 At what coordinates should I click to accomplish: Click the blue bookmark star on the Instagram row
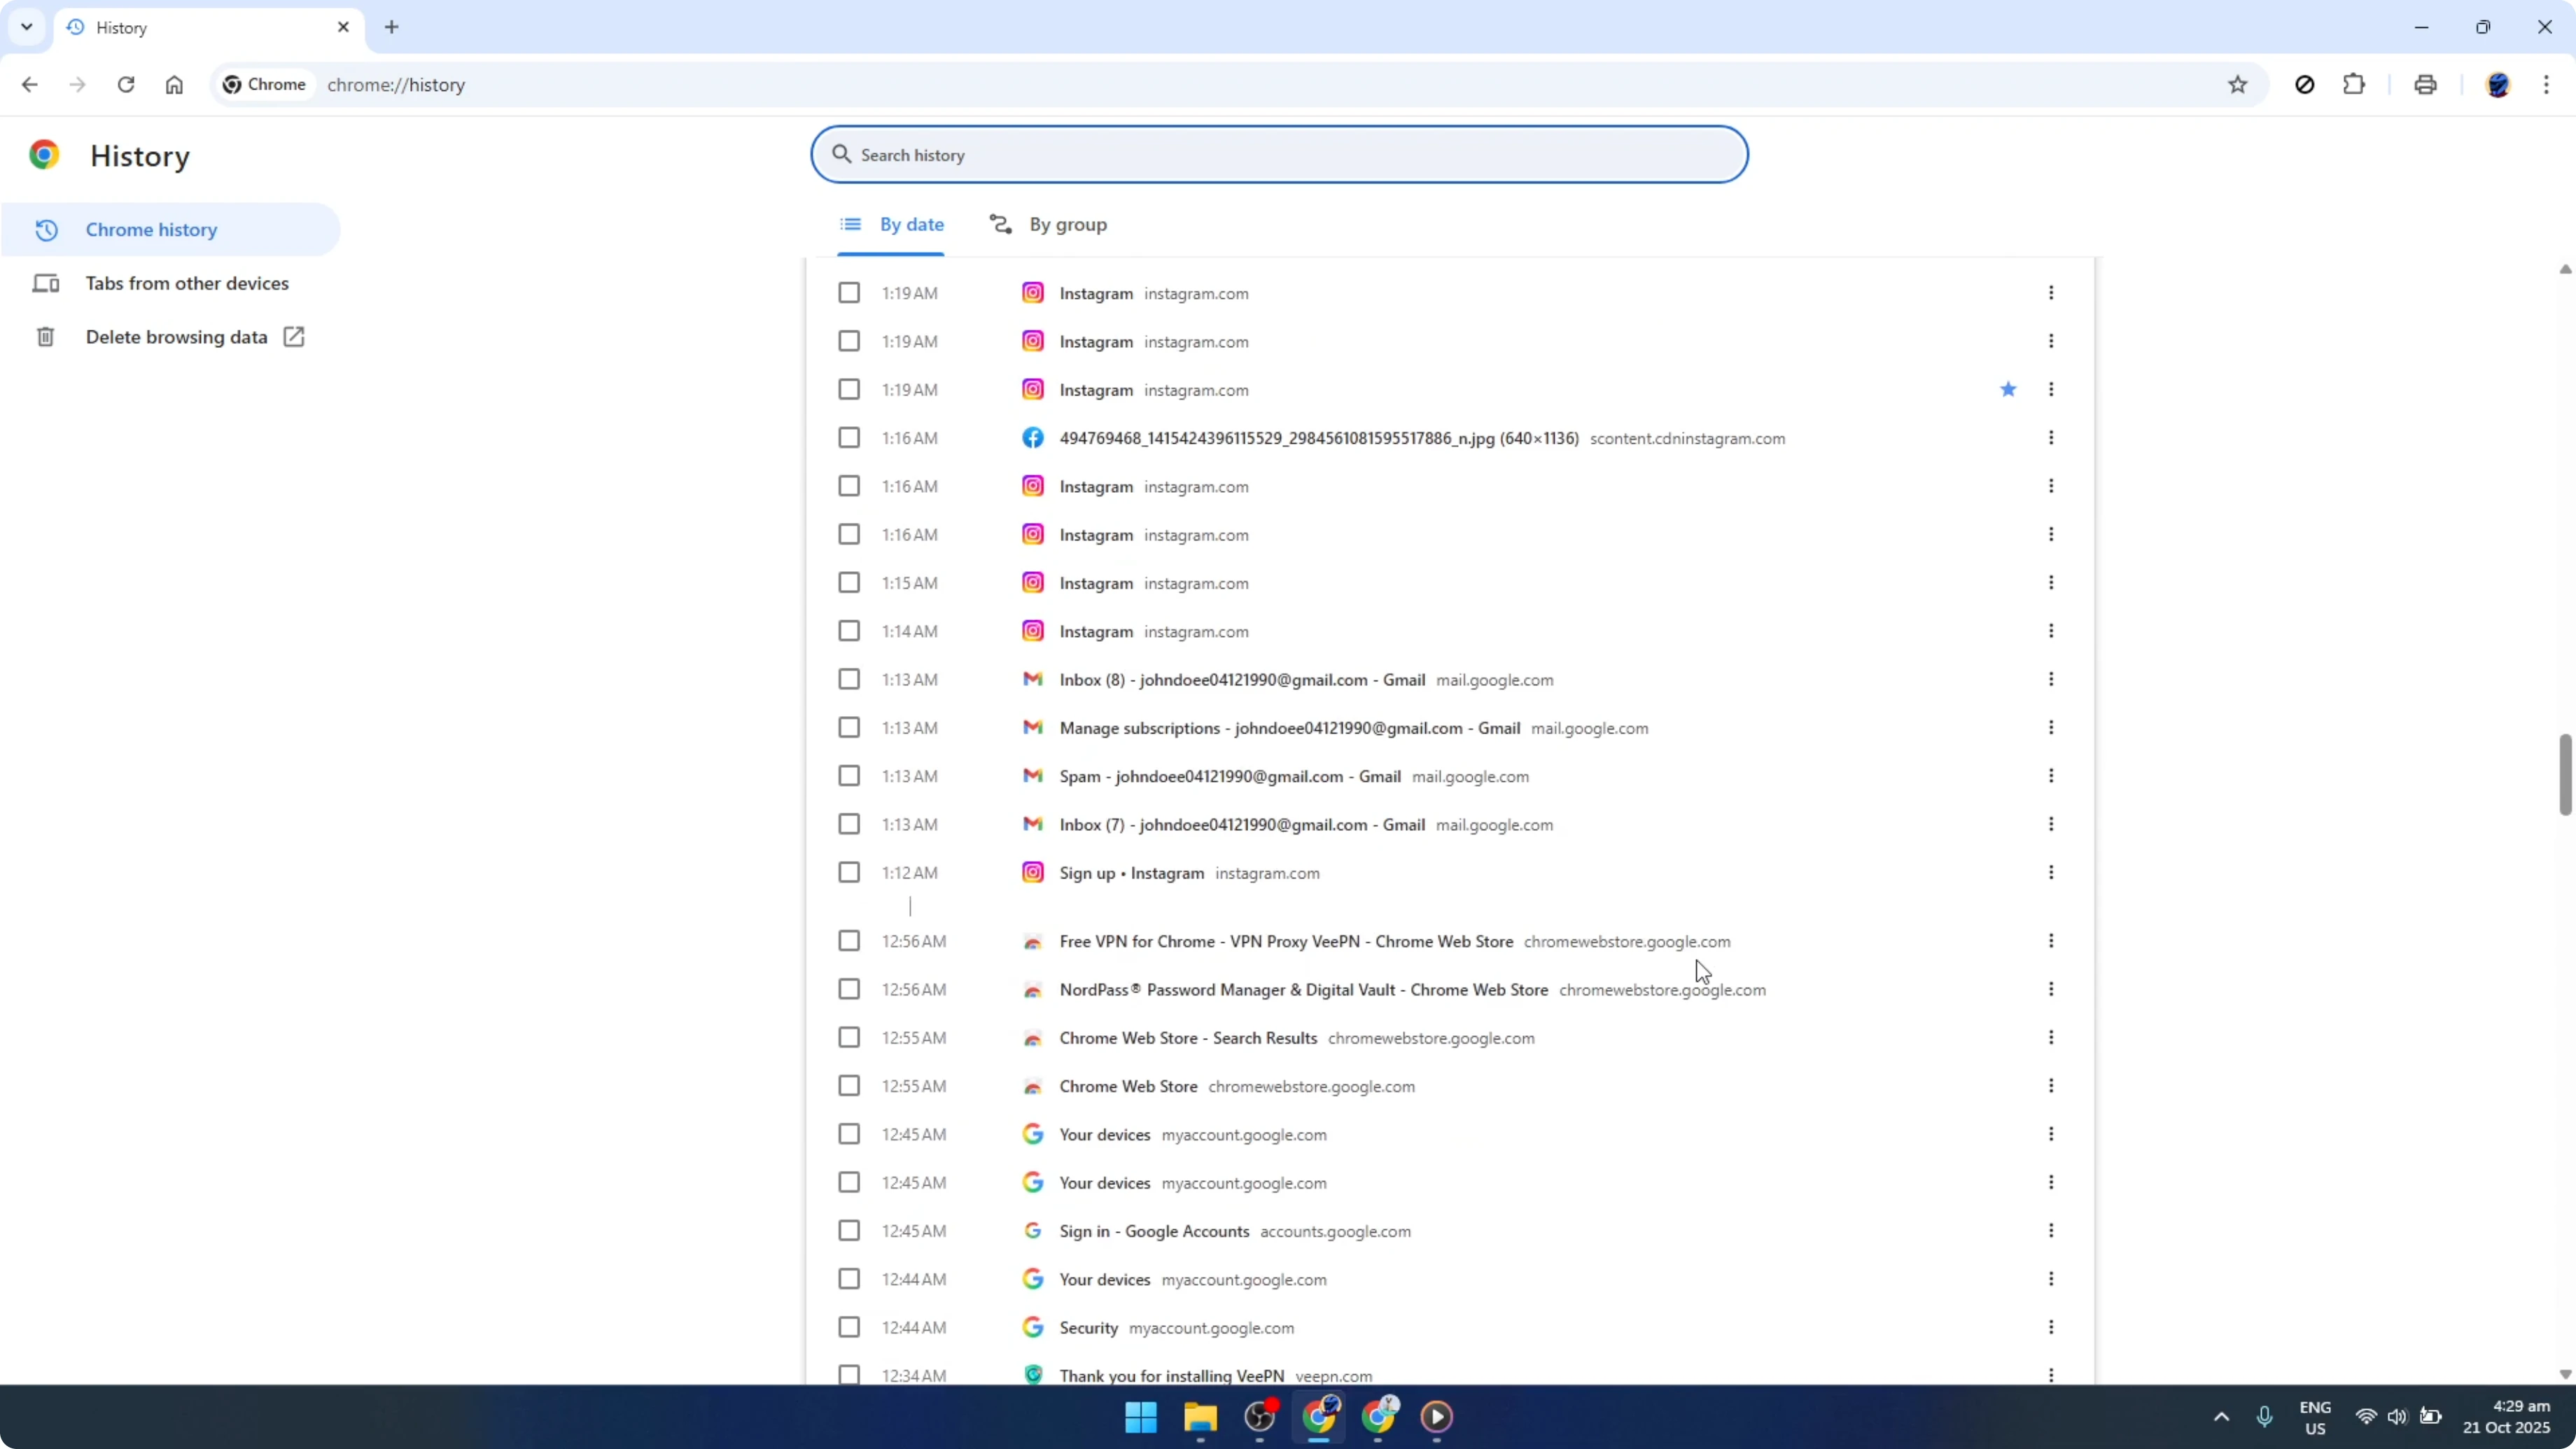pos(2008,389)
